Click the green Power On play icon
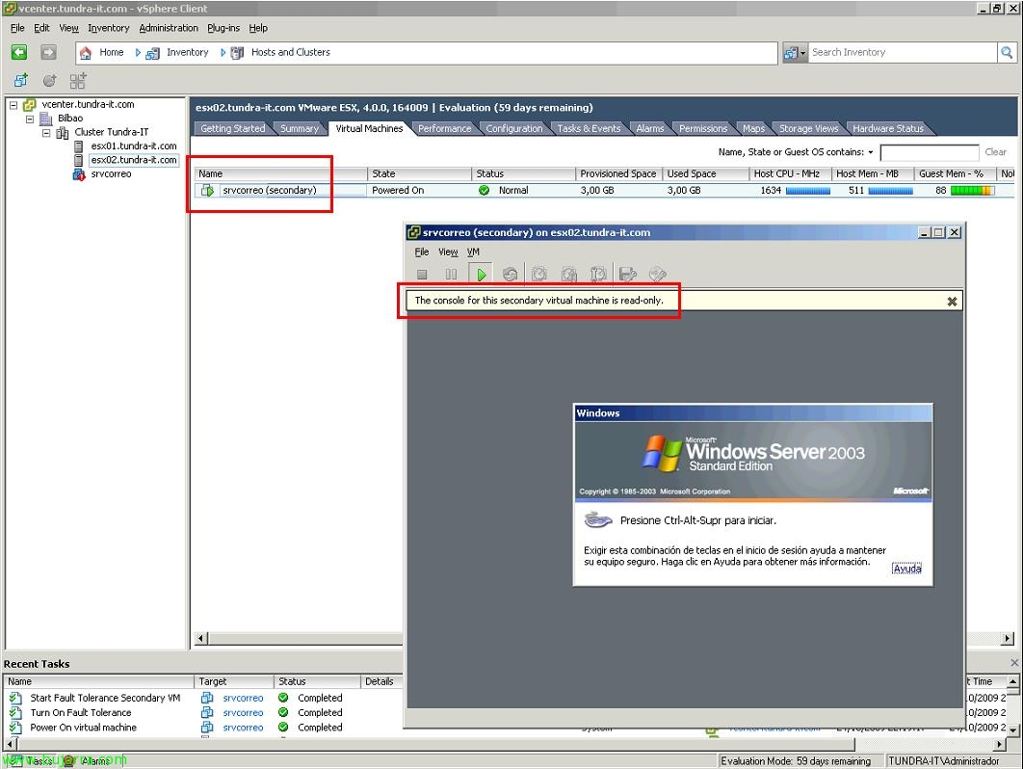This screenshot has width=1023, height=769. click(x=481, y=275)
